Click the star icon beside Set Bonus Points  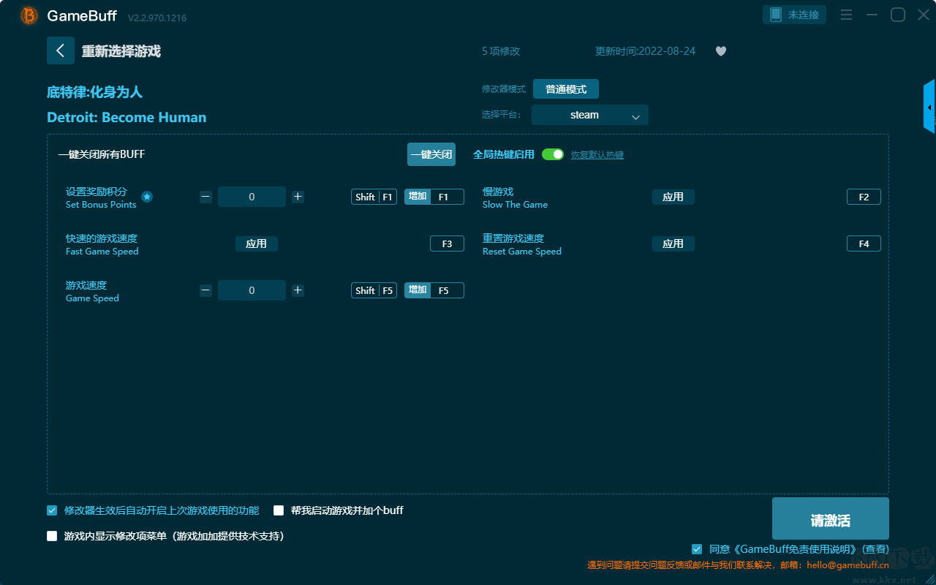(x=147, y=197)
